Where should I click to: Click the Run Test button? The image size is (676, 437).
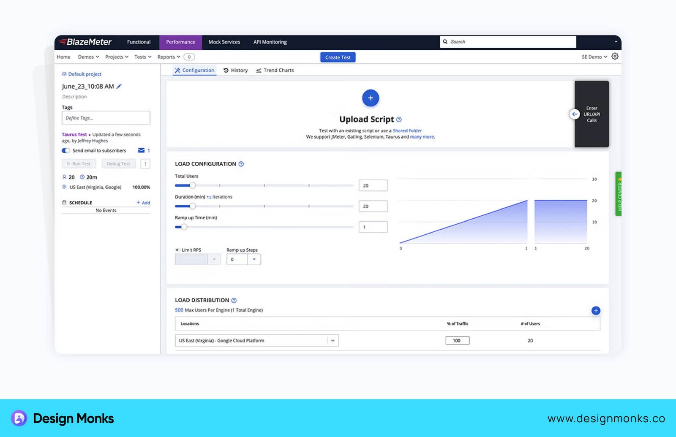coord(79,163)
